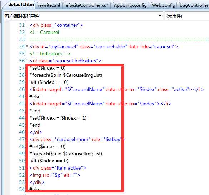Open the efwsiteController.cs* tab
The height and width of the screenshot is (195, 209).
(x=87, y=5)
